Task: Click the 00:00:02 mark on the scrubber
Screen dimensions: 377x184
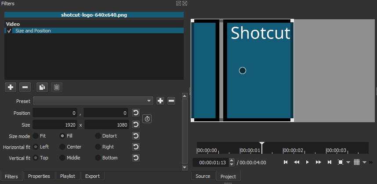Action: pos(293,150)
